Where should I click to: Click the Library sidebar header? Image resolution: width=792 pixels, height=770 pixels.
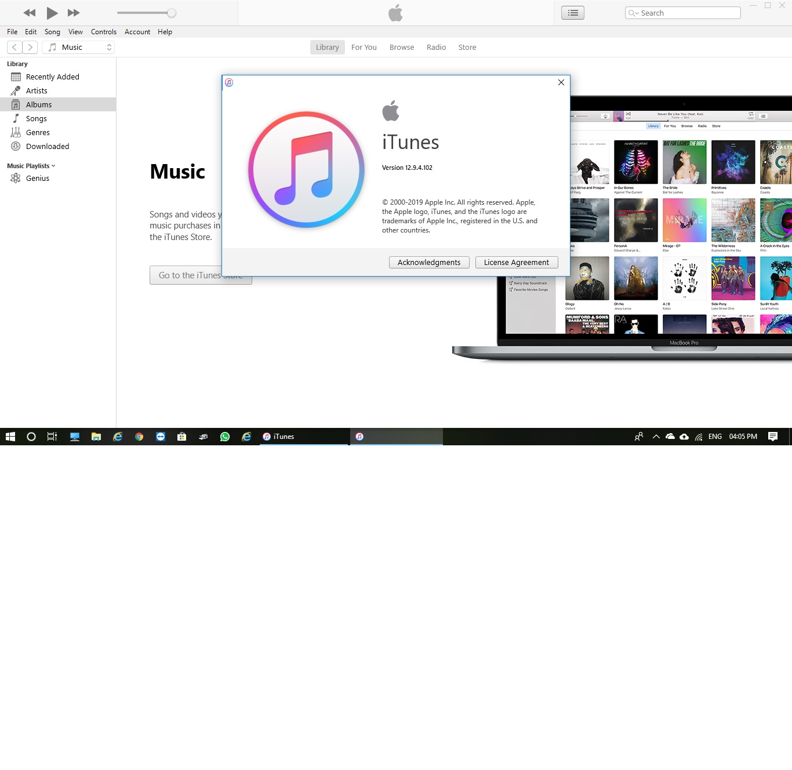click(x=17, y=64)
